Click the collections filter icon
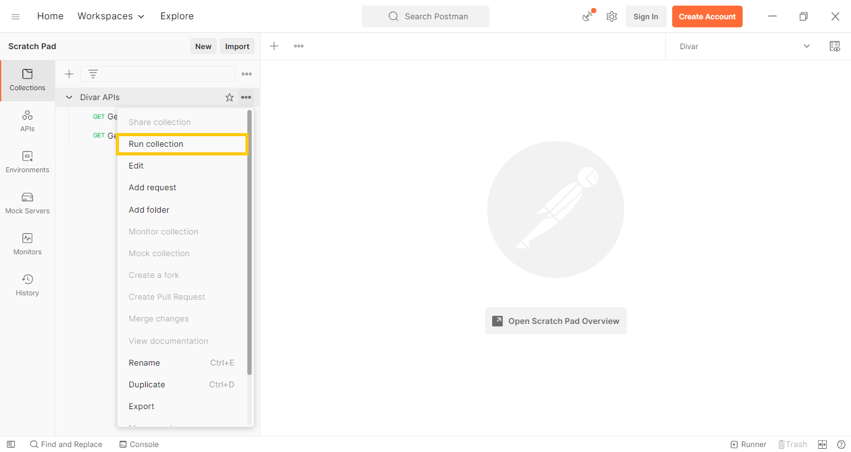Image resolution: width=851 pixels, height=452 pixels. tap(93, 74)
